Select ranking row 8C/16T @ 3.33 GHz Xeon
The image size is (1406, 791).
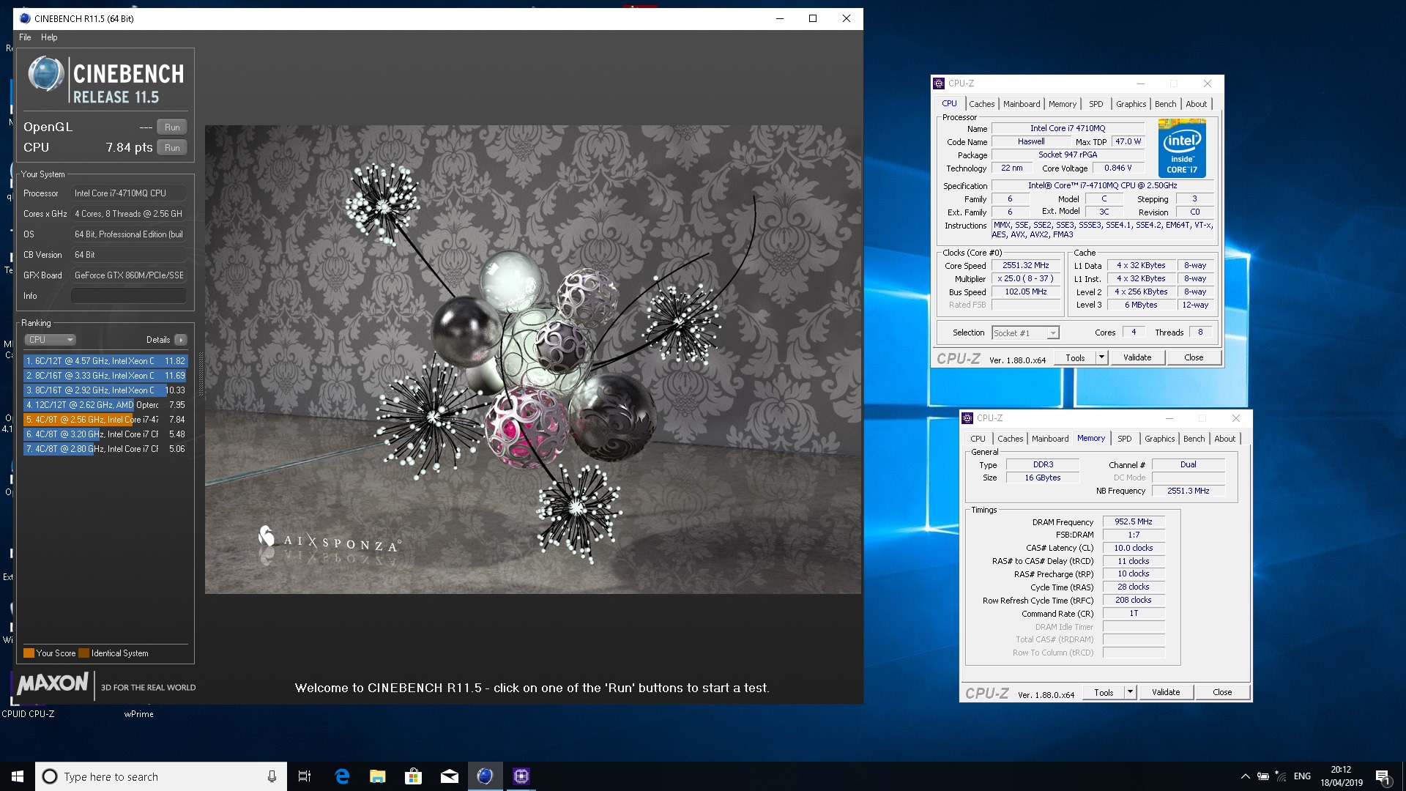[x=105, y=376]
